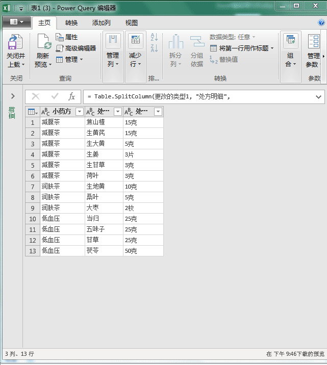Cancel formula edit with the X icon
The height and width of the screenshot is (365, 327).
[x=36, y=96]
